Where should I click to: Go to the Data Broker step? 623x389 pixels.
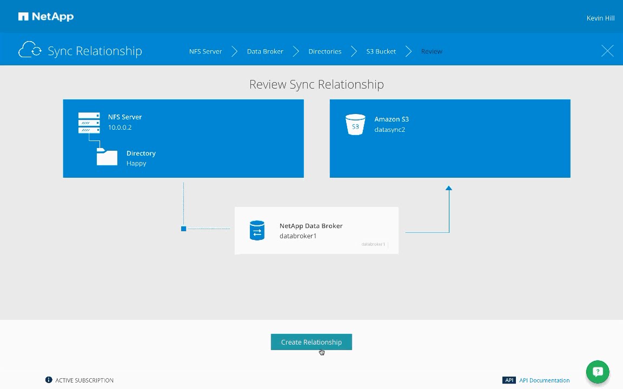(265, 51)
